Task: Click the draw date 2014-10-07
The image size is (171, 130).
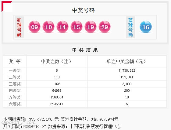Action: 35,127
